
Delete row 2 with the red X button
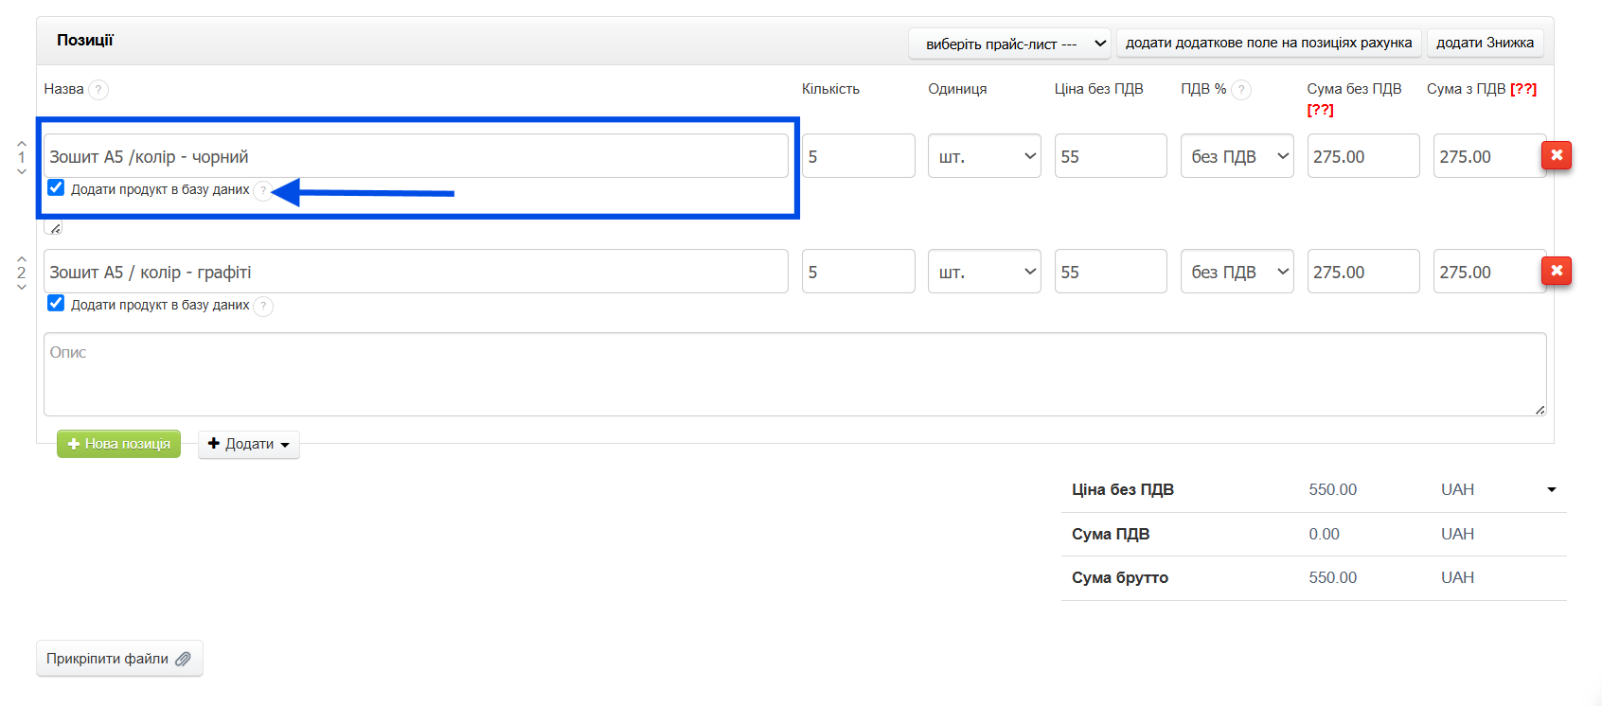[1557, 271]
